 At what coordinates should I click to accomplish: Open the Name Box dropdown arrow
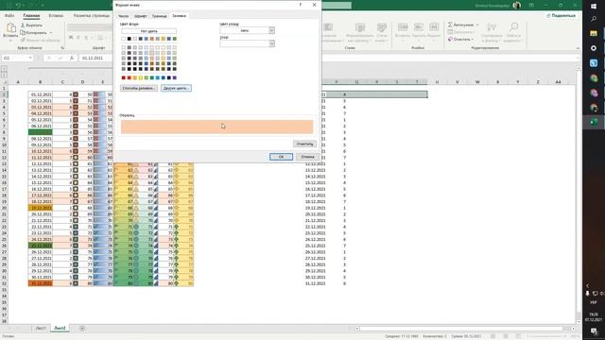[x=30, y=58]
